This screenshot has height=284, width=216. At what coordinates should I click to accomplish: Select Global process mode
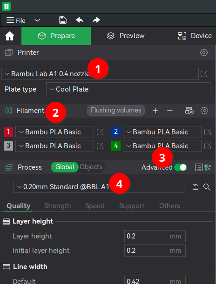65,167
